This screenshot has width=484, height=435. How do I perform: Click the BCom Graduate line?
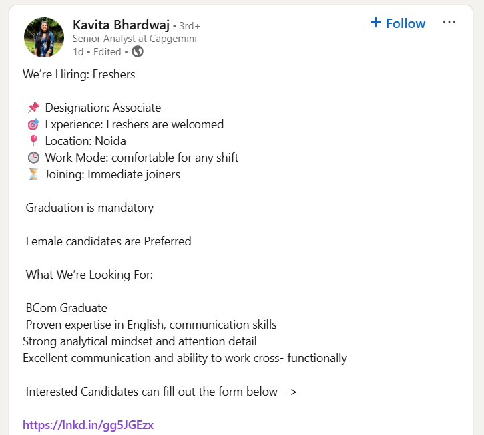[66, 308]
